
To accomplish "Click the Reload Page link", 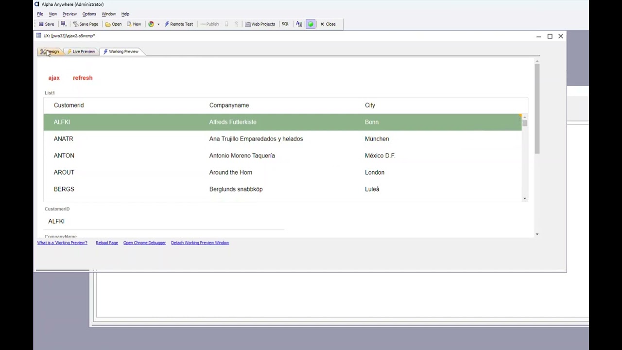I will click(x=107, y=243).
